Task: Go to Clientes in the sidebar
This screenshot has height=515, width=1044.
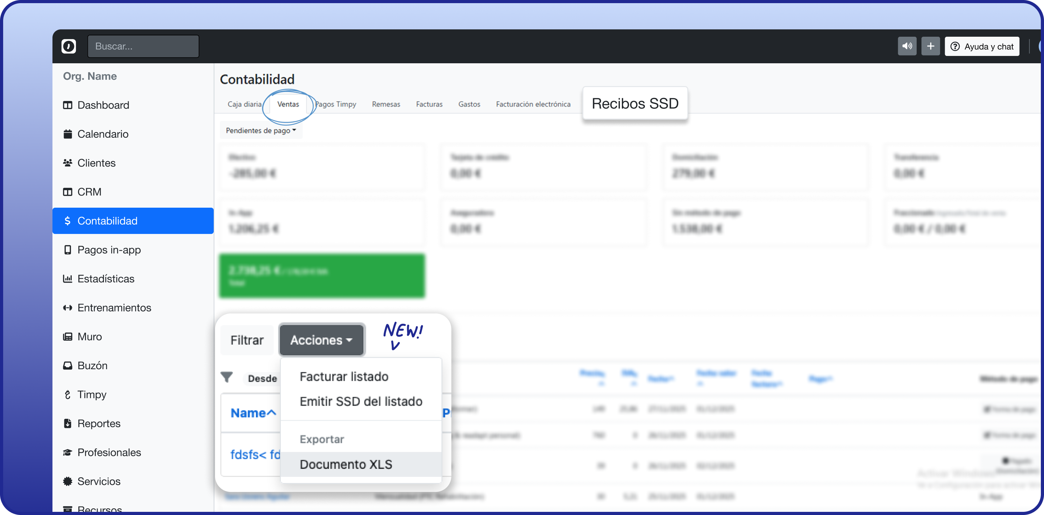Action: point(96,163)
